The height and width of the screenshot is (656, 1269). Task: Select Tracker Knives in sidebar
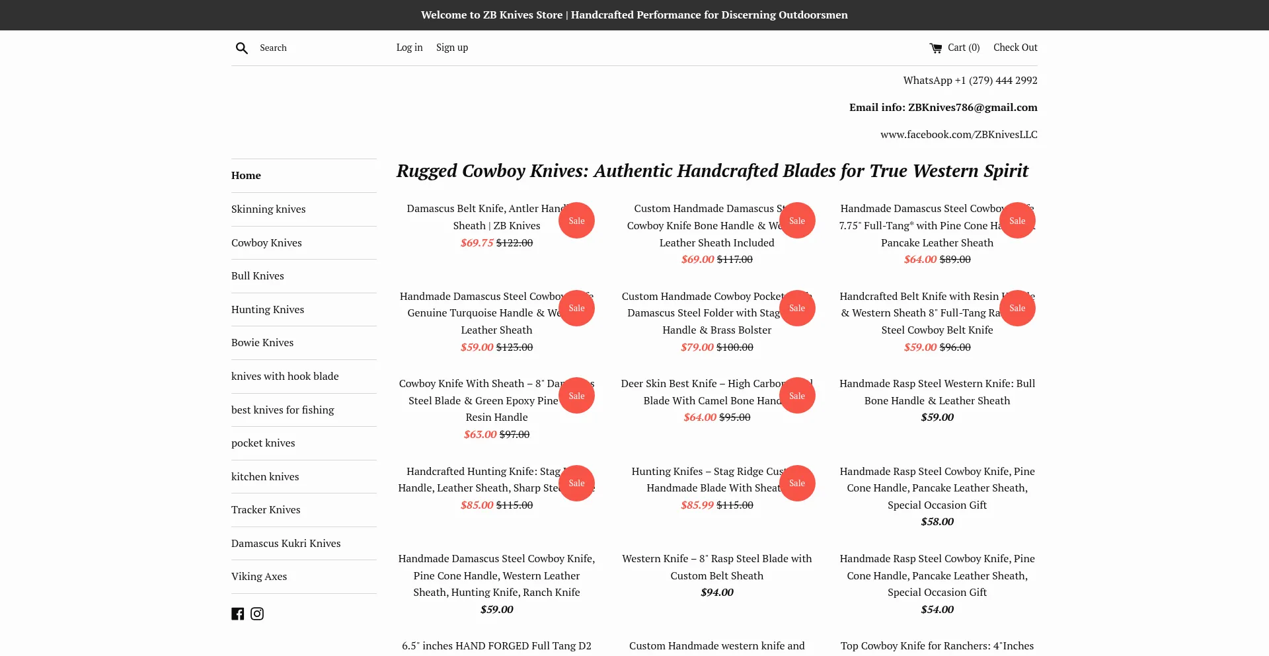pos(266,510)
